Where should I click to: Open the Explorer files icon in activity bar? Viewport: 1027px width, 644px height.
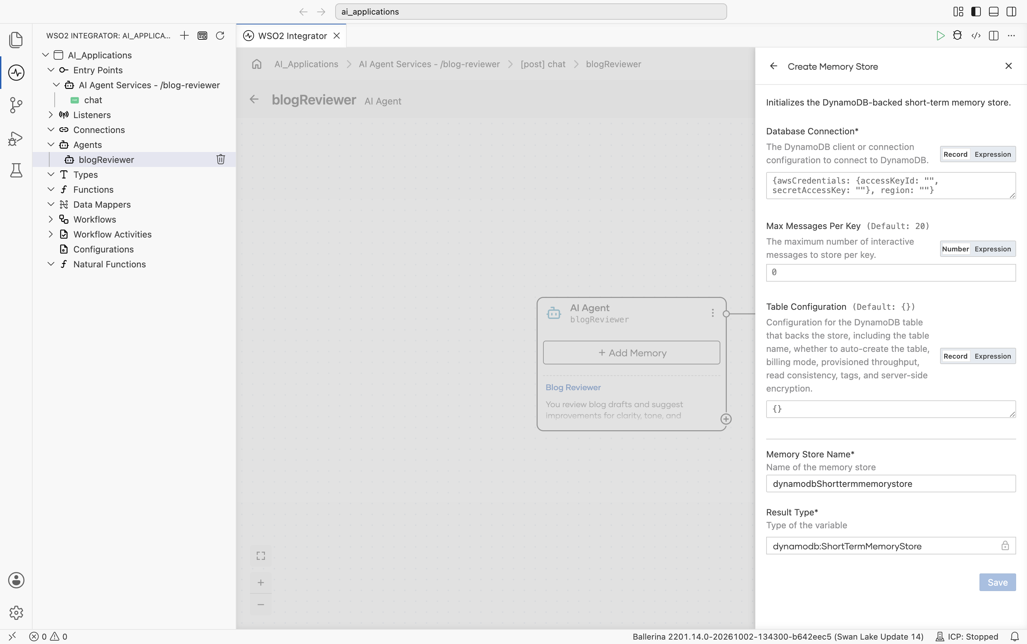click(x=16, y=40)
